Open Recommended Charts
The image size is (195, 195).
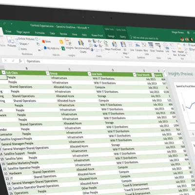click(x=82, y=46)
